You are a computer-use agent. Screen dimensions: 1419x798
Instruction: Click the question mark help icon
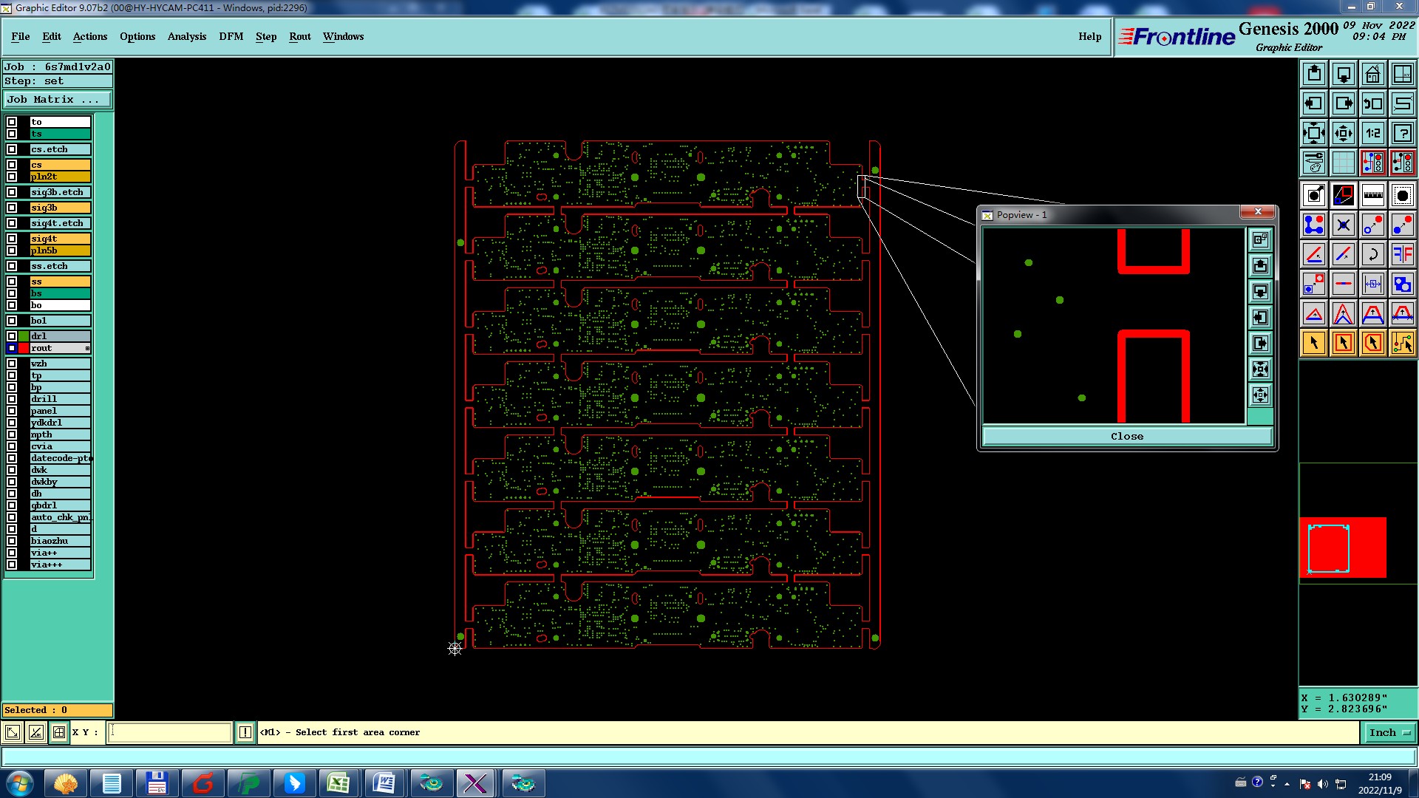1402,133
